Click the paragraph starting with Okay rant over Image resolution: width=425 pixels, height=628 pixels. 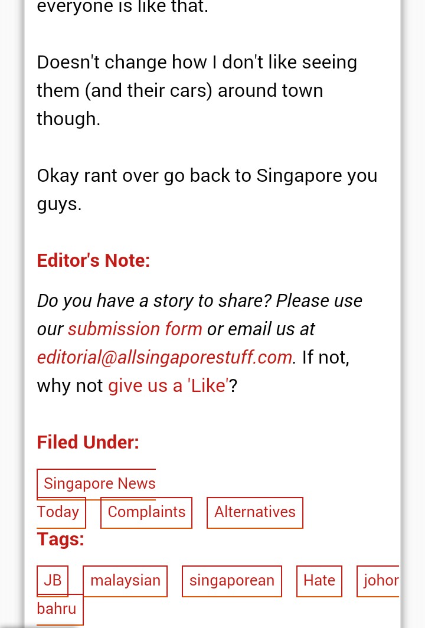[207, 190]
